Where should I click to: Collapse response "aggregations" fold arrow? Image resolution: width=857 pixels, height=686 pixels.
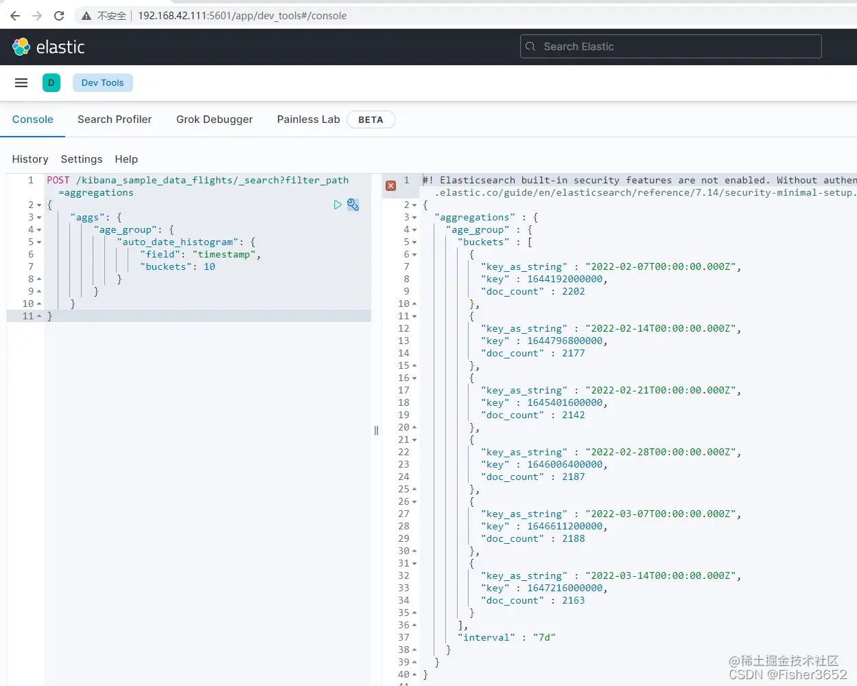(414, 218)
